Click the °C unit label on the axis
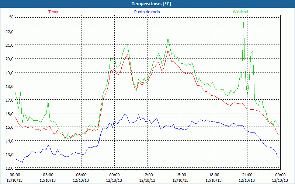 11,17
